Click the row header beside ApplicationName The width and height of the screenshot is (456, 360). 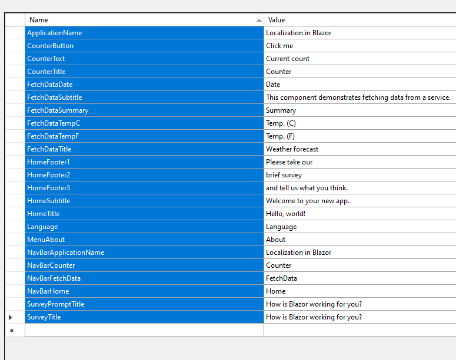tap(15, 33)
